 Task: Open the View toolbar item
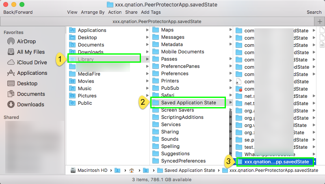(x=72, y=12)
